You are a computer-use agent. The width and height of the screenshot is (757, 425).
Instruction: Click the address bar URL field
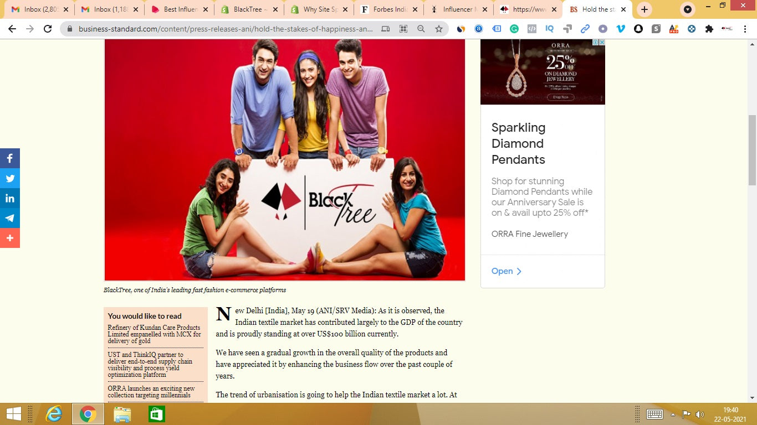[226, 29]
